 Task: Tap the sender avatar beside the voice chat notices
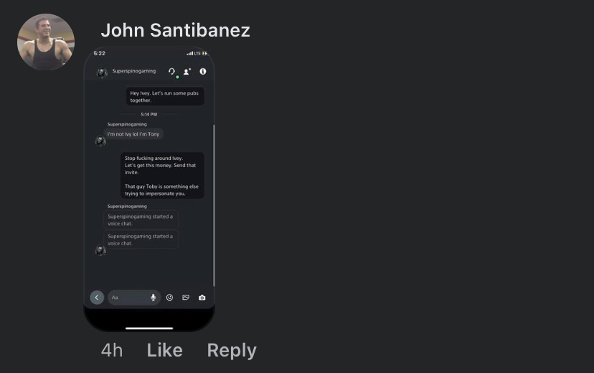(100, 250)
